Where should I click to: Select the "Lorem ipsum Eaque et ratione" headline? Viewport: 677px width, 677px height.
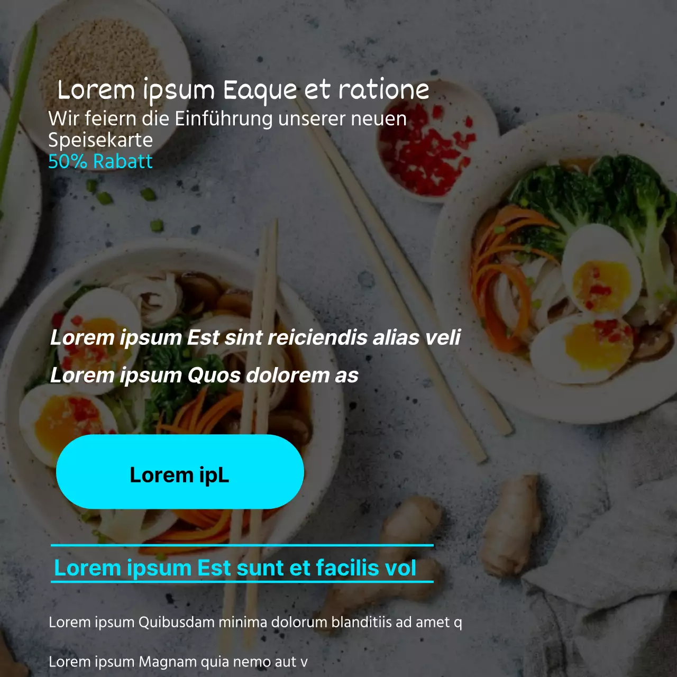coord(243,90)
